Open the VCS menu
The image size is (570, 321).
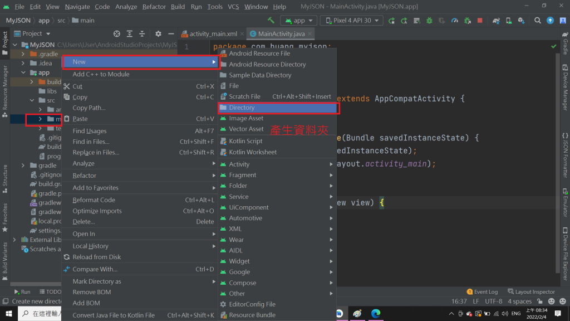point(233,7)
